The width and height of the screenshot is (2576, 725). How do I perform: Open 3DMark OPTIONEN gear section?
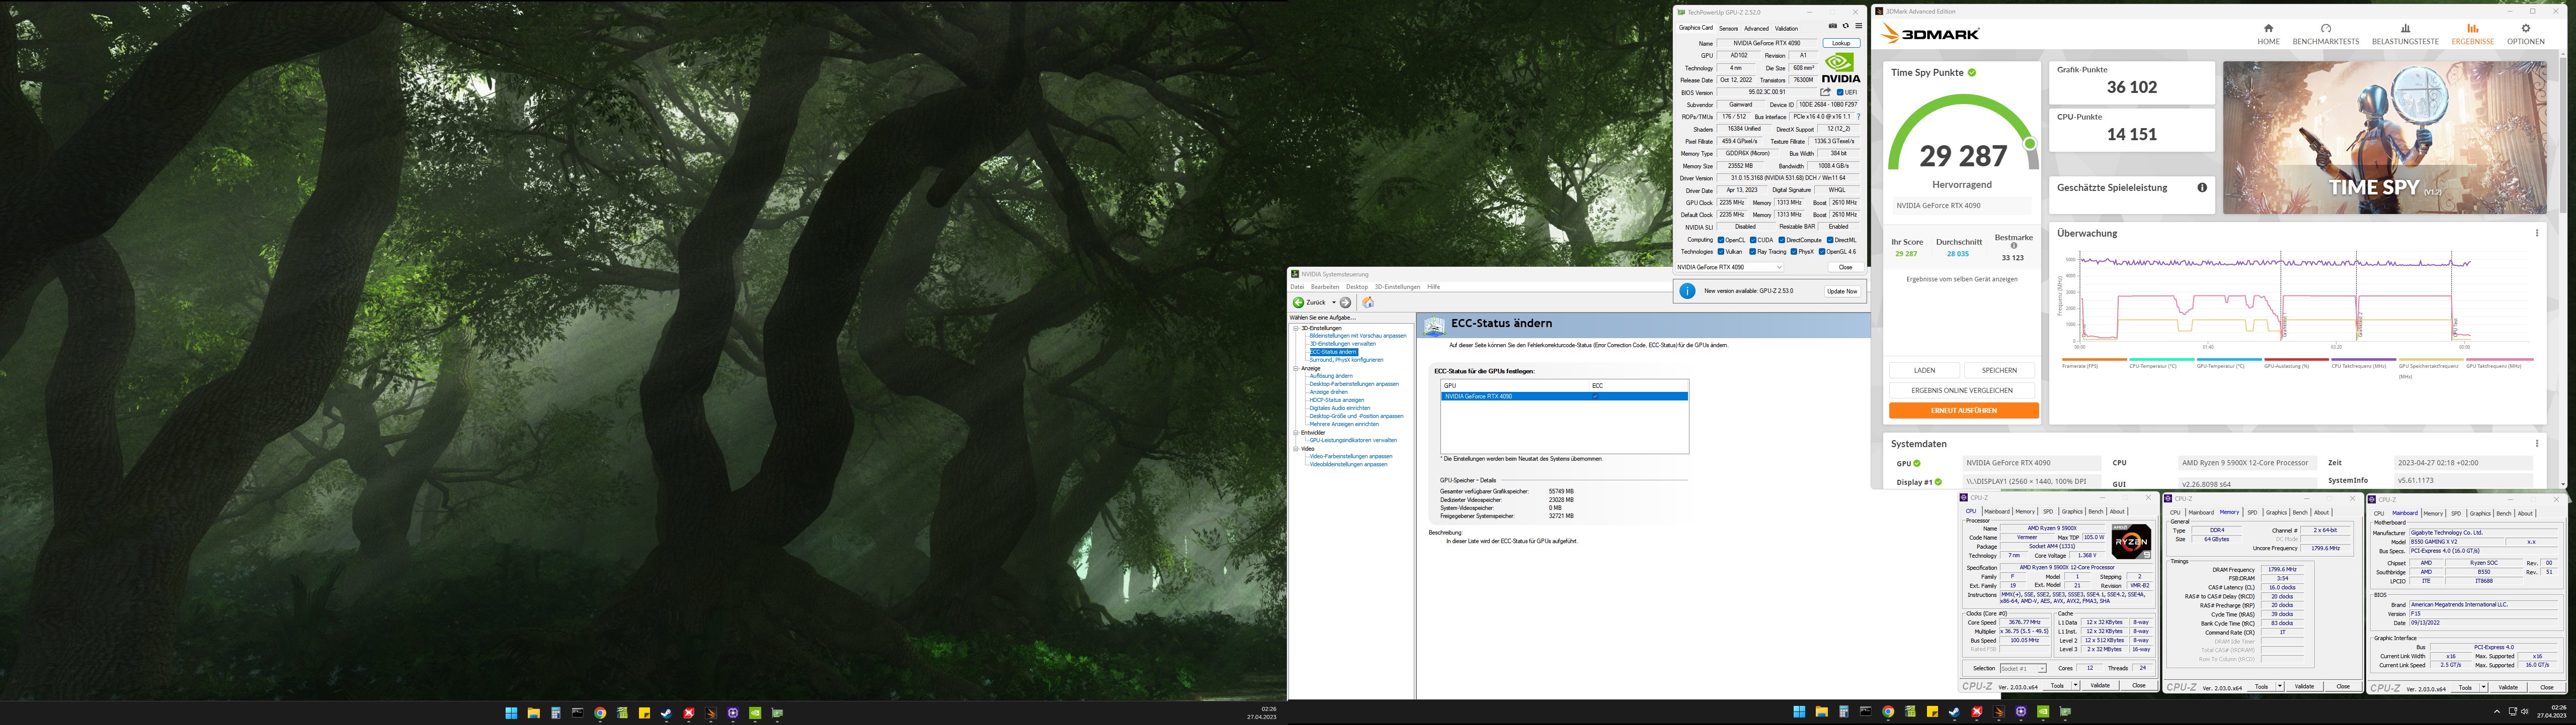pos(2525,35)
